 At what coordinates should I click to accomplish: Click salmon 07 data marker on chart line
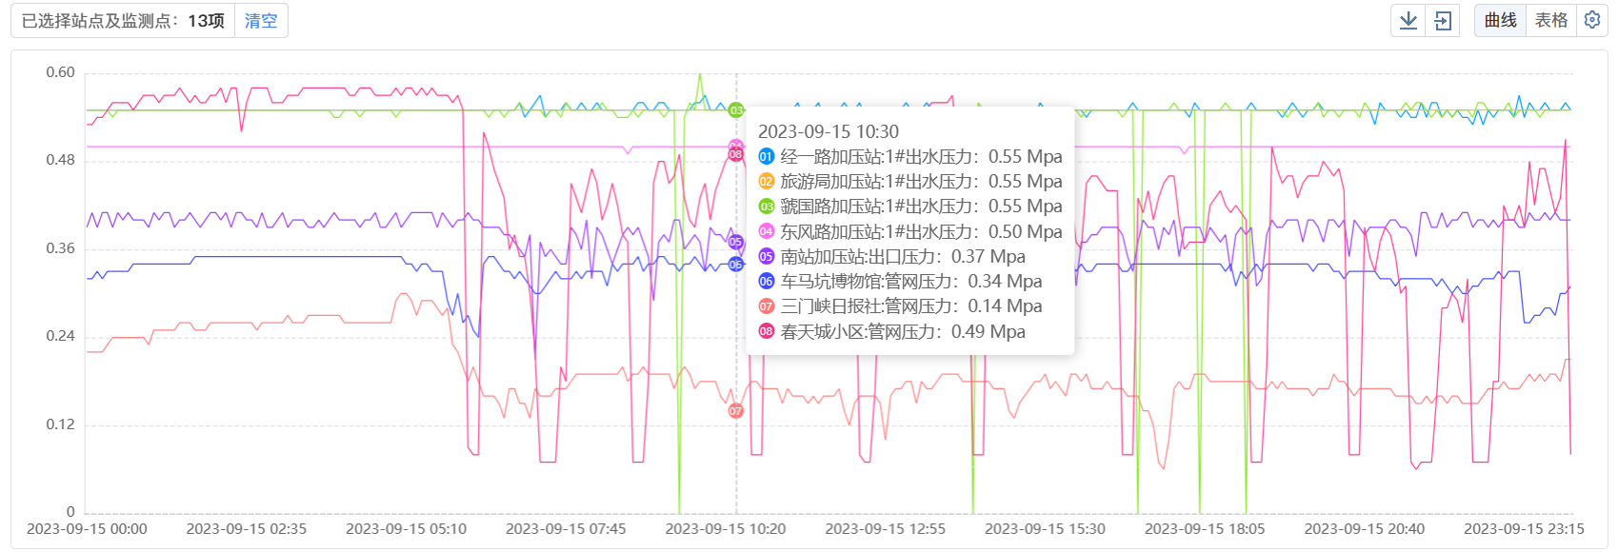point(735,411)
